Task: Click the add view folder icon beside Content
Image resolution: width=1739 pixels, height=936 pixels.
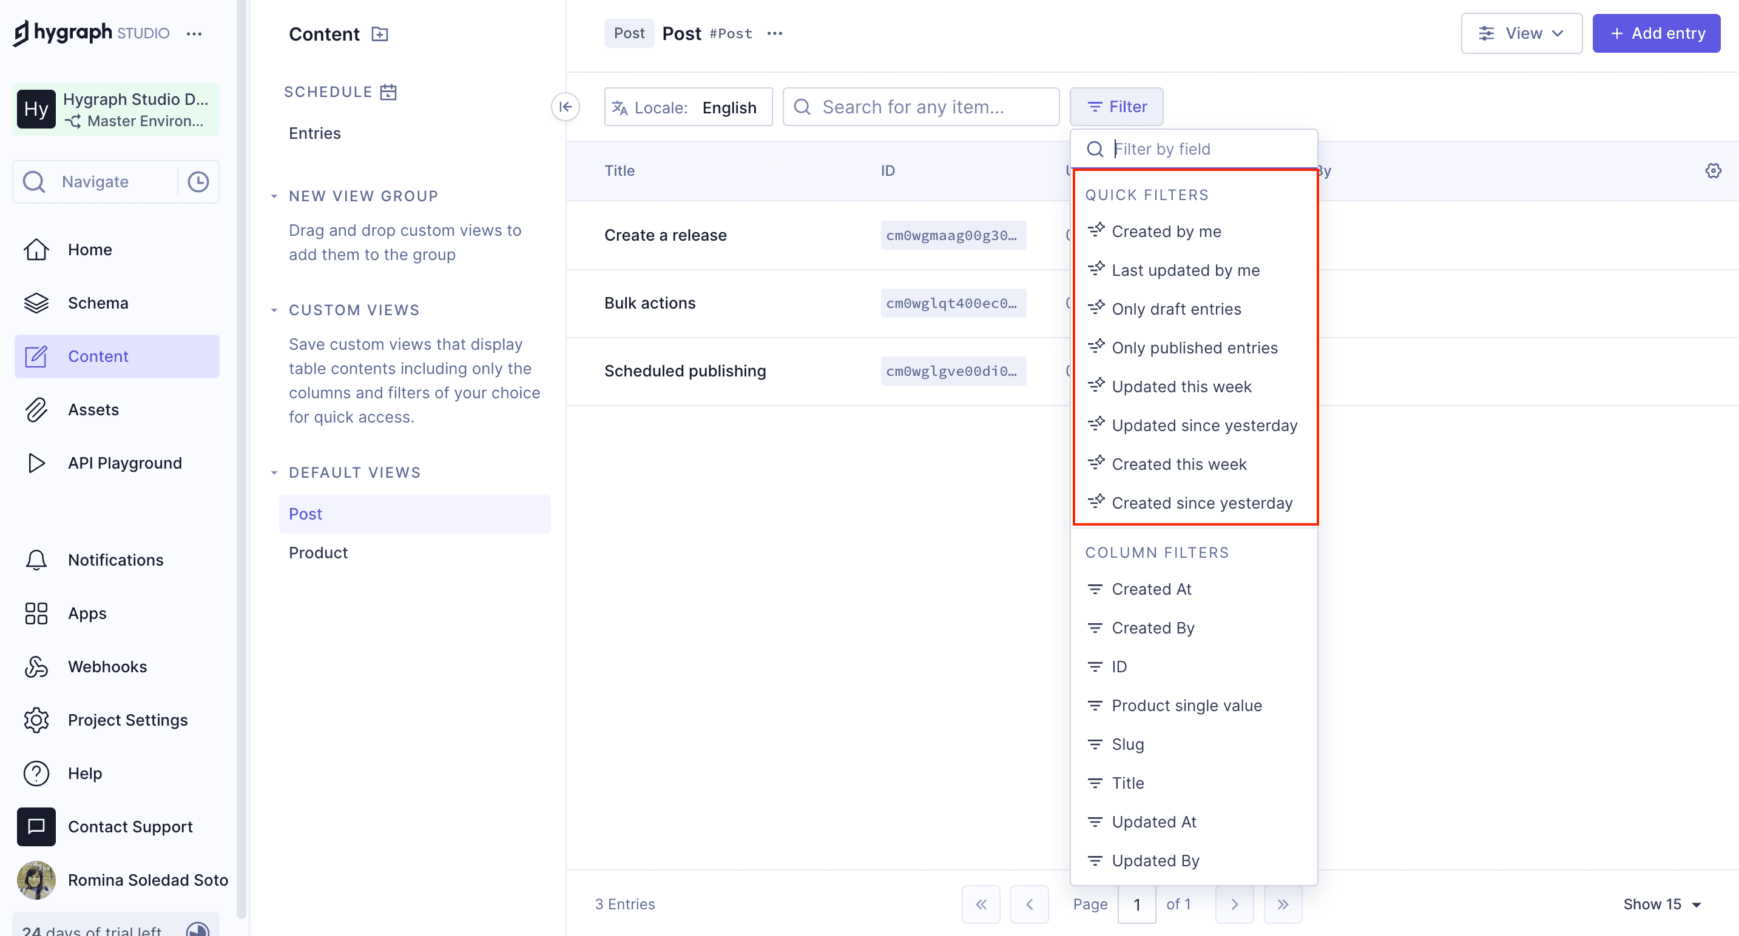Action: coord(380,34)
